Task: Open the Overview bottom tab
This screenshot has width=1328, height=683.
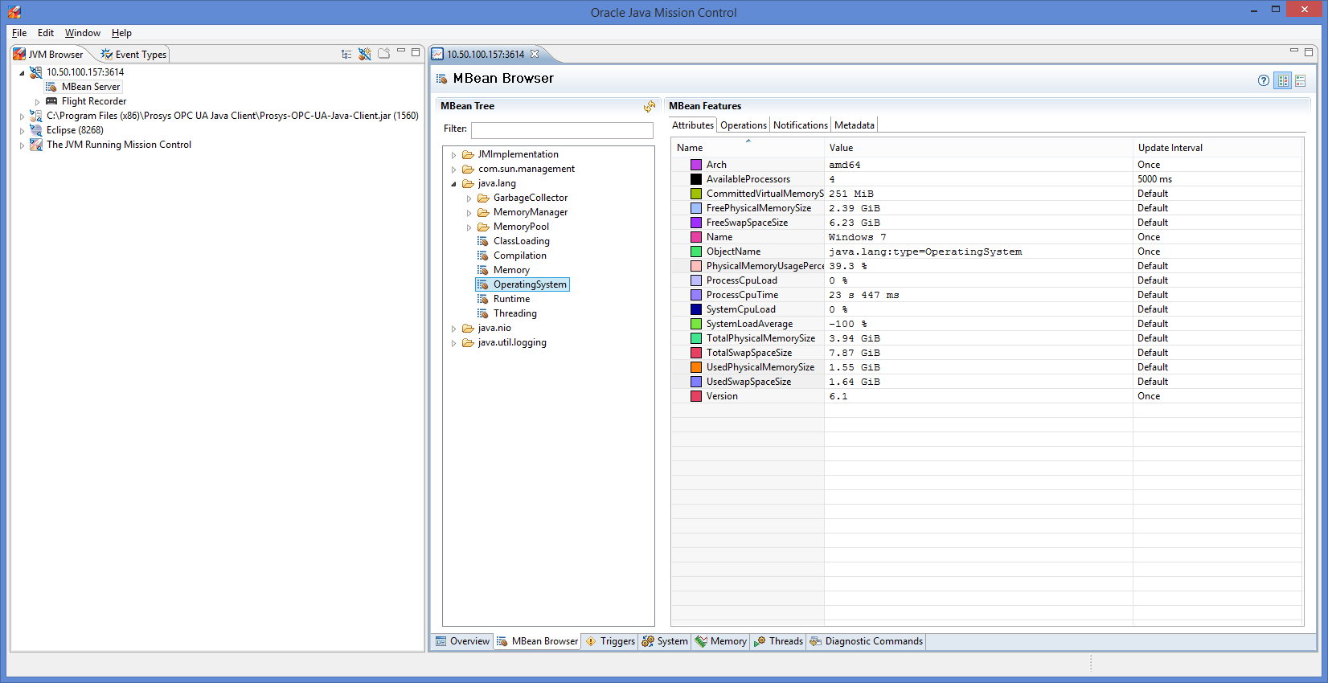Action: [462, 641]
